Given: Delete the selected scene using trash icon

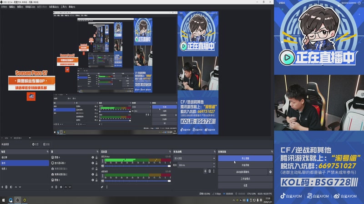Looking at the screenshot, I should coord(6,187).
